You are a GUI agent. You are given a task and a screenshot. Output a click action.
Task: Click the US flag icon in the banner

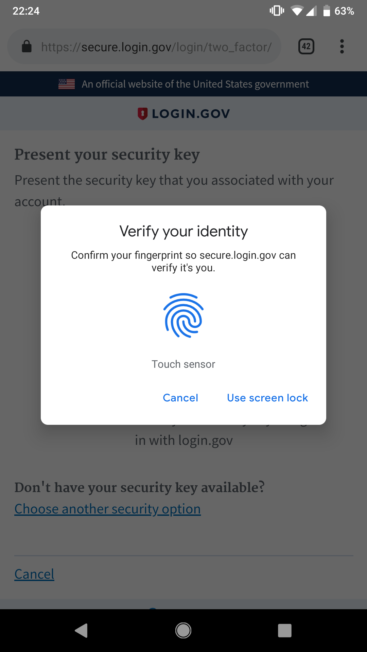67,84
